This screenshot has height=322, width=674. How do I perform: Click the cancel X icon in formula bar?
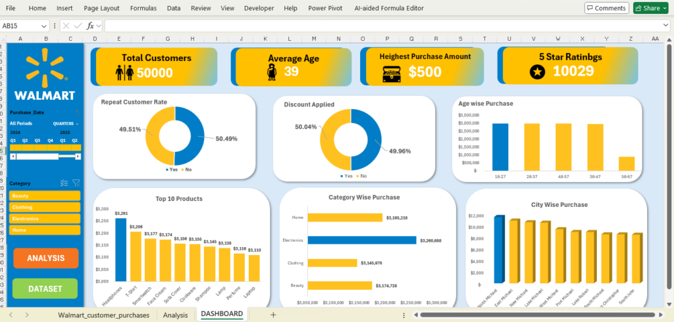click(x=66, y=26)
